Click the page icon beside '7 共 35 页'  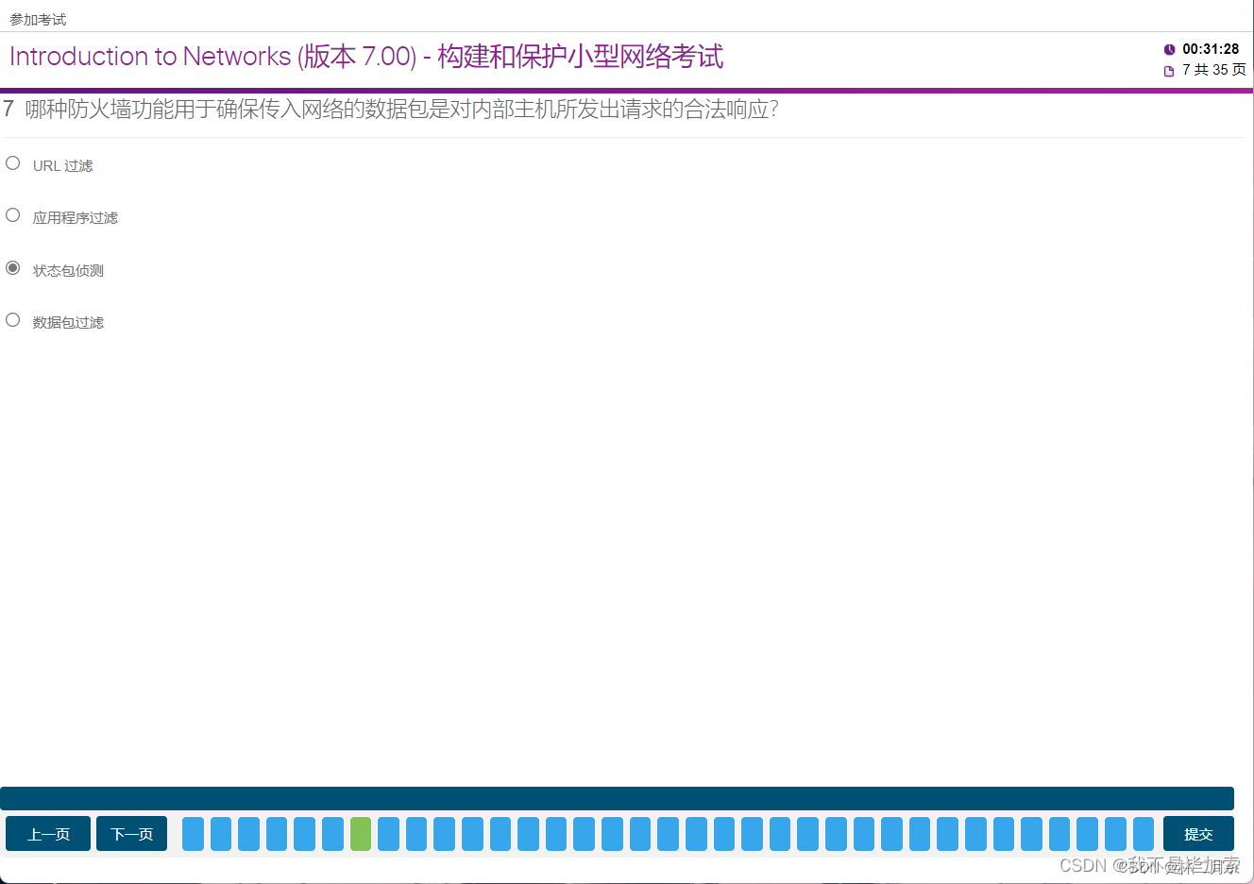pyautogui.click(x=1169, y=71)
